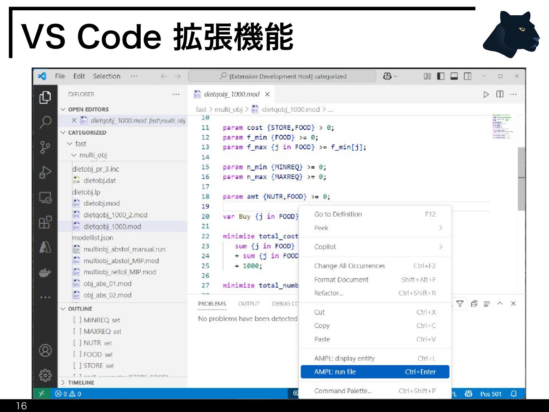Open the Docker view icon

point(45,273)
